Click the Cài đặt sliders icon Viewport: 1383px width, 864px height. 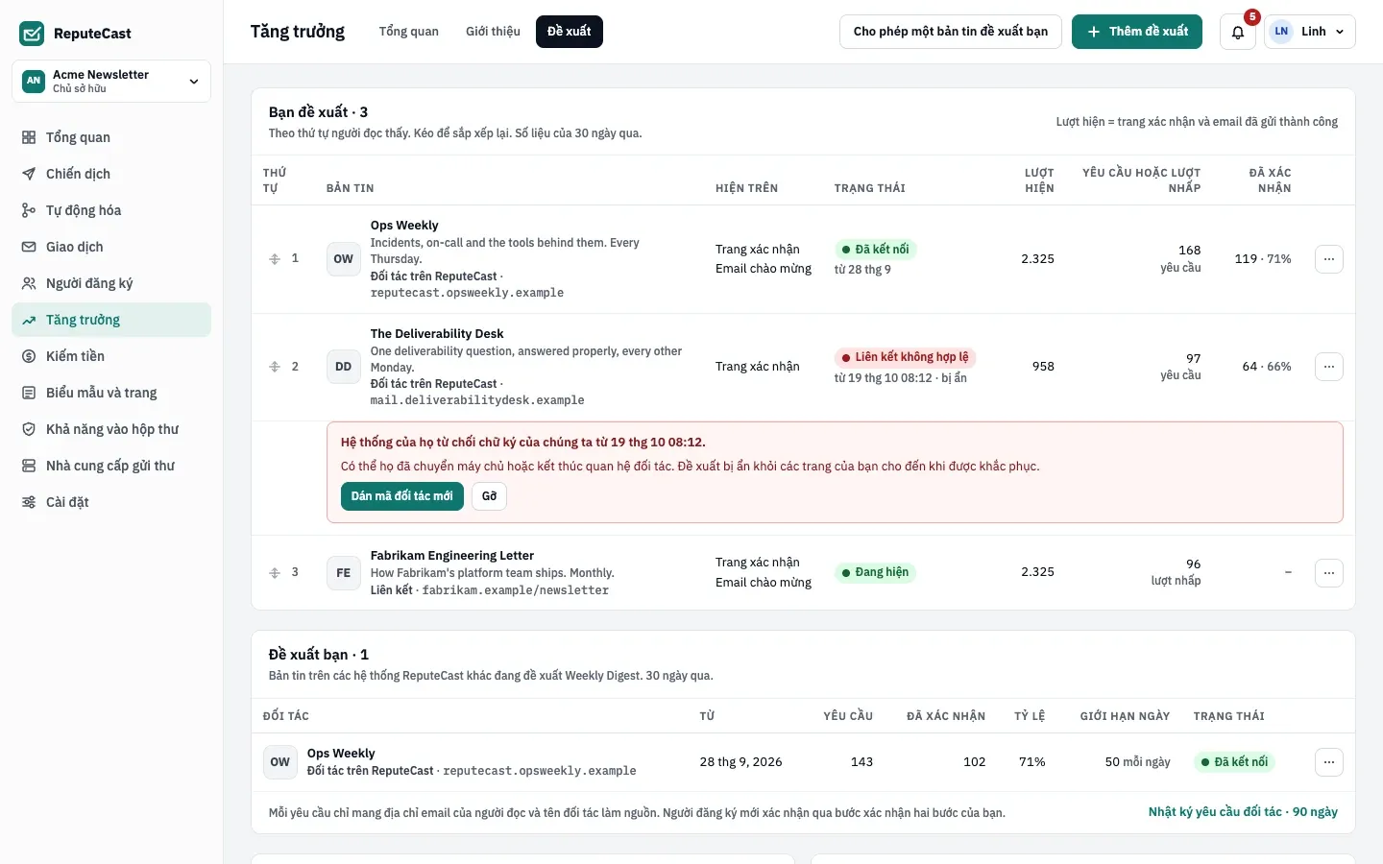(x=29, y=502)
